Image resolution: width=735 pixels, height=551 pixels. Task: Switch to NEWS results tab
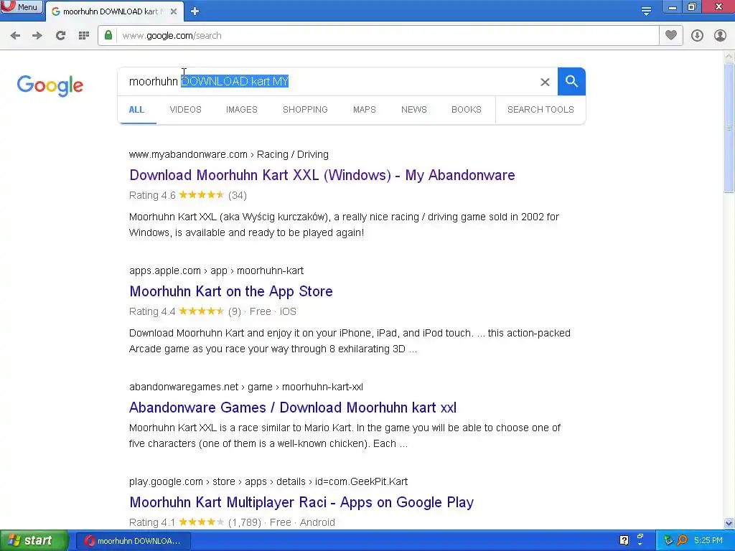tap(414, 110)
